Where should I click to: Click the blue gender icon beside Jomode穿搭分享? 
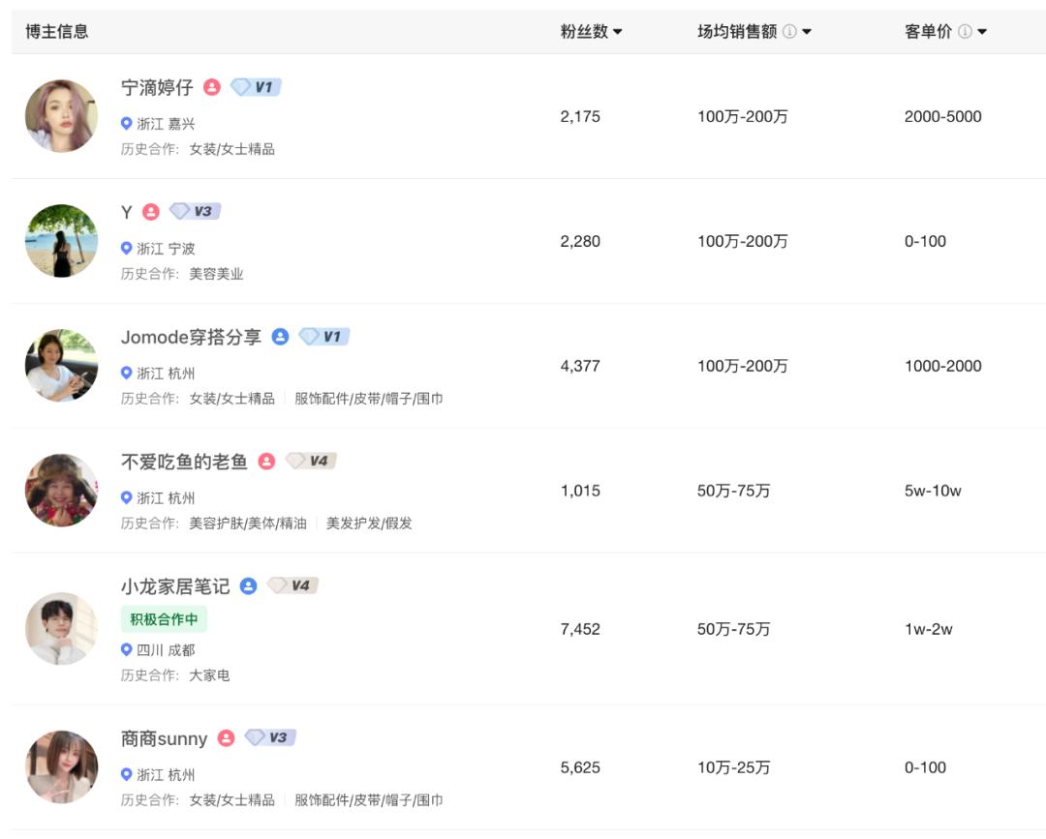coord(279,337)
